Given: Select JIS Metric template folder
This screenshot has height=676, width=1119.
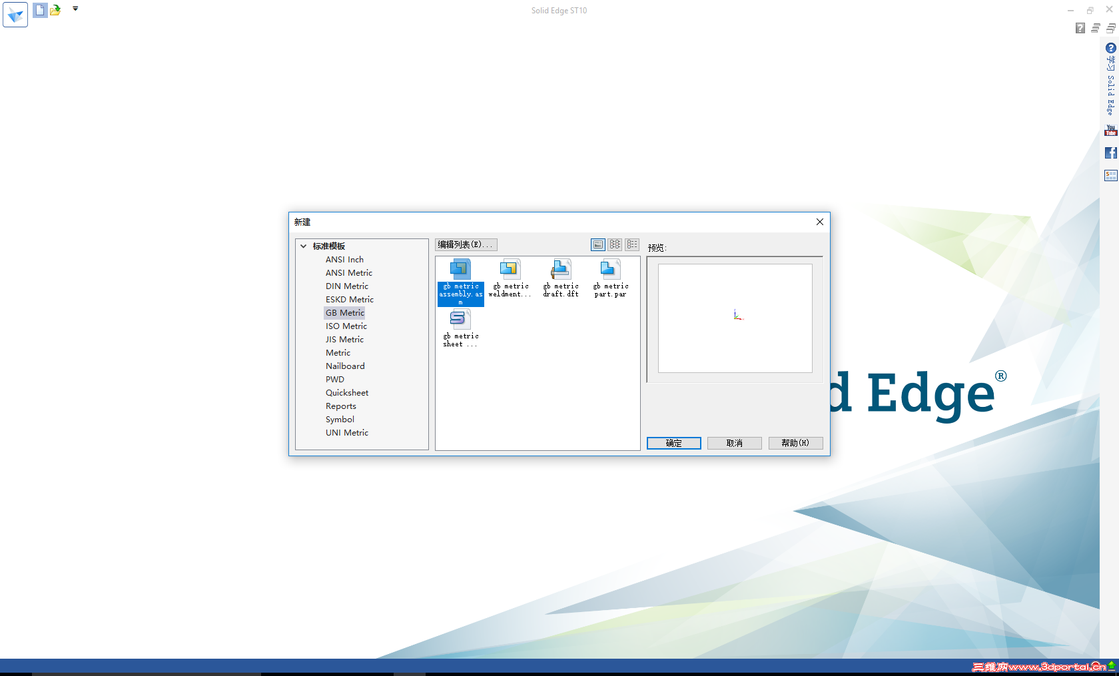Looking at the screenshot, I should (344, 340).
